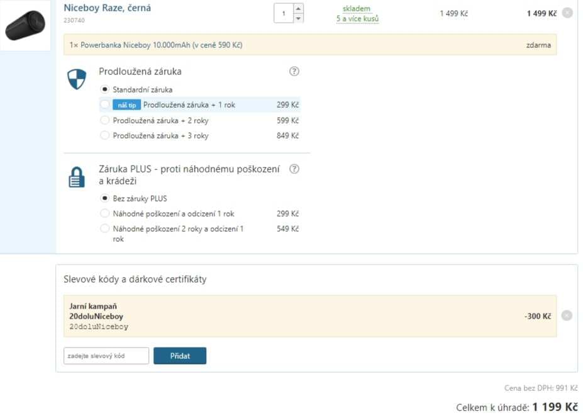
Task: Select Prodloužená záruka + 3 roky option
Action: (x=105, y=135)
